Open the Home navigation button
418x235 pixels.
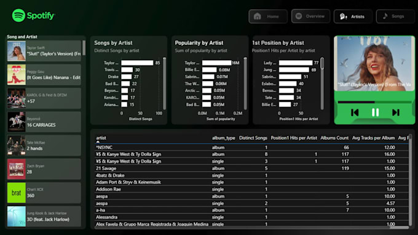click(268, 17)
